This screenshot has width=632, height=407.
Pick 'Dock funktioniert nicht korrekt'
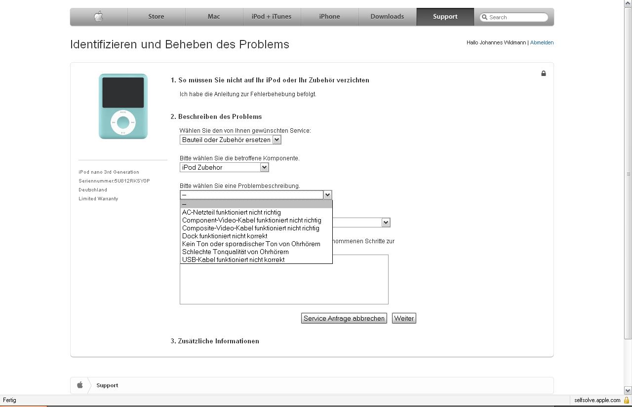256,236
